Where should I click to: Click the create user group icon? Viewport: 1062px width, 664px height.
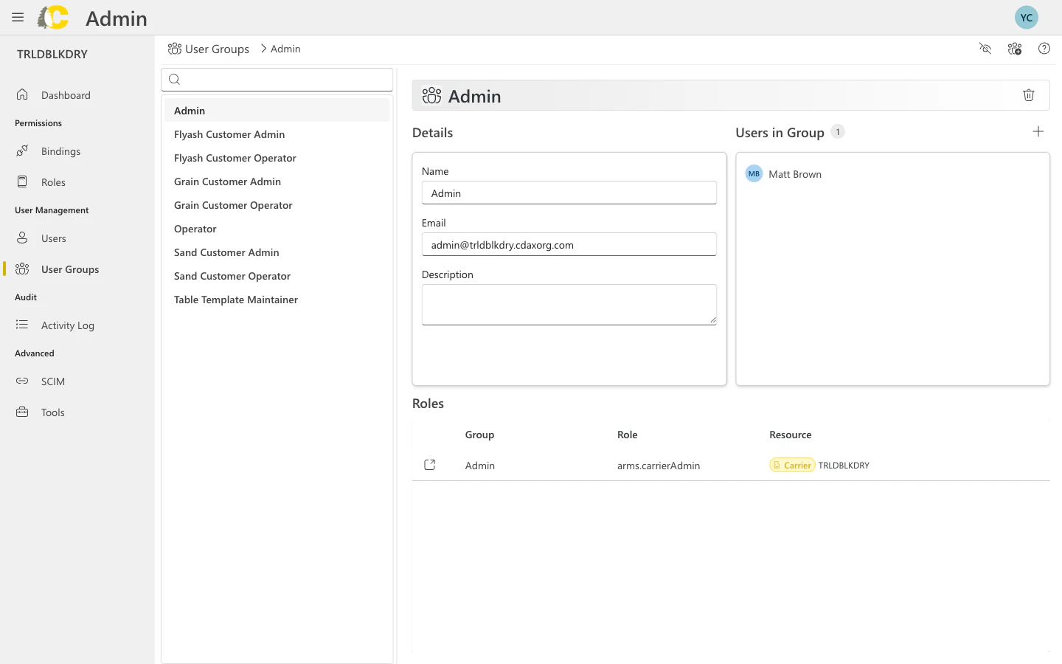click(x=1015, y=48)
